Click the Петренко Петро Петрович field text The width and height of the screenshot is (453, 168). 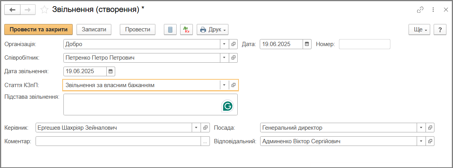[x=100, y=58]
